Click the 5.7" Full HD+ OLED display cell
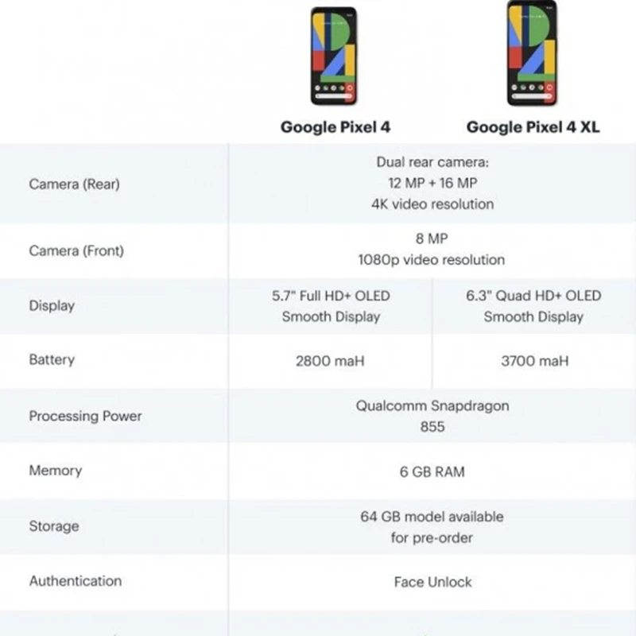 [x=331, y=306]
